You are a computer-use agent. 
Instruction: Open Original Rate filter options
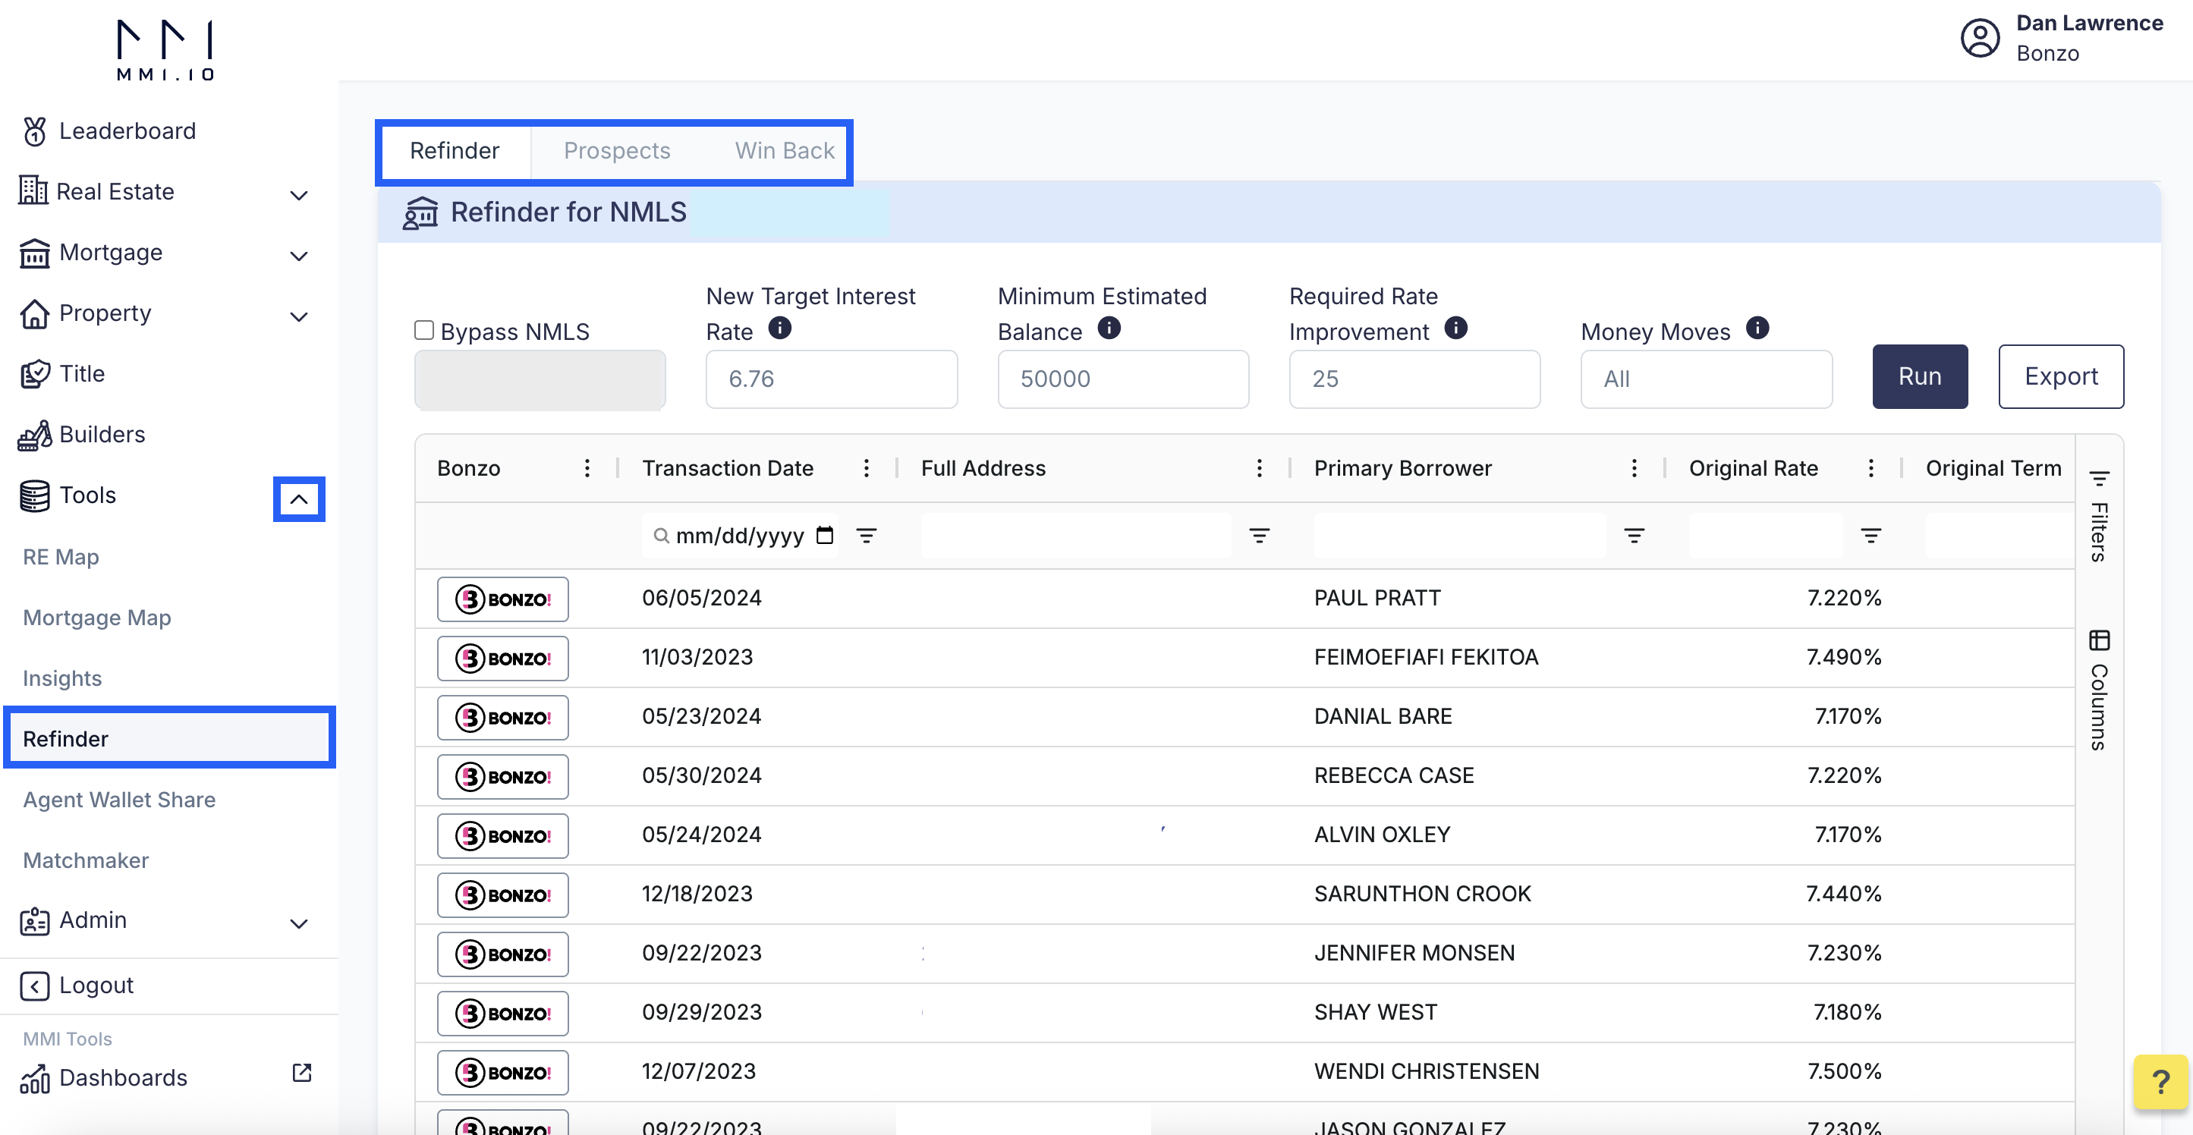1871,536
